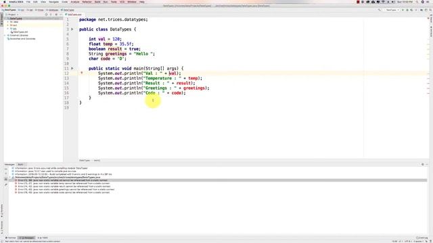This screenshot has height=243, width=433.
Task: Open the Messages panel settings gear
Action: (422, 165)
